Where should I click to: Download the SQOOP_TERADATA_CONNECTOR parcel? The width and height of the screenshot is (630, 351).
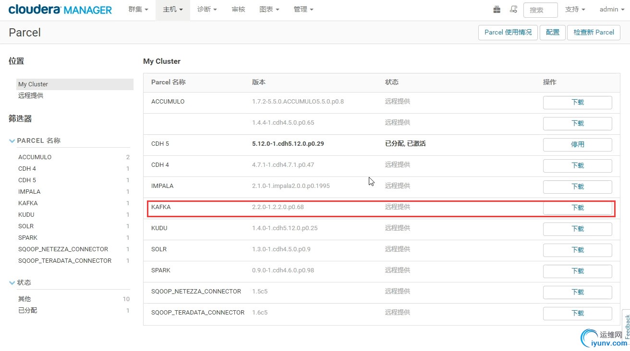pos(577,313)
